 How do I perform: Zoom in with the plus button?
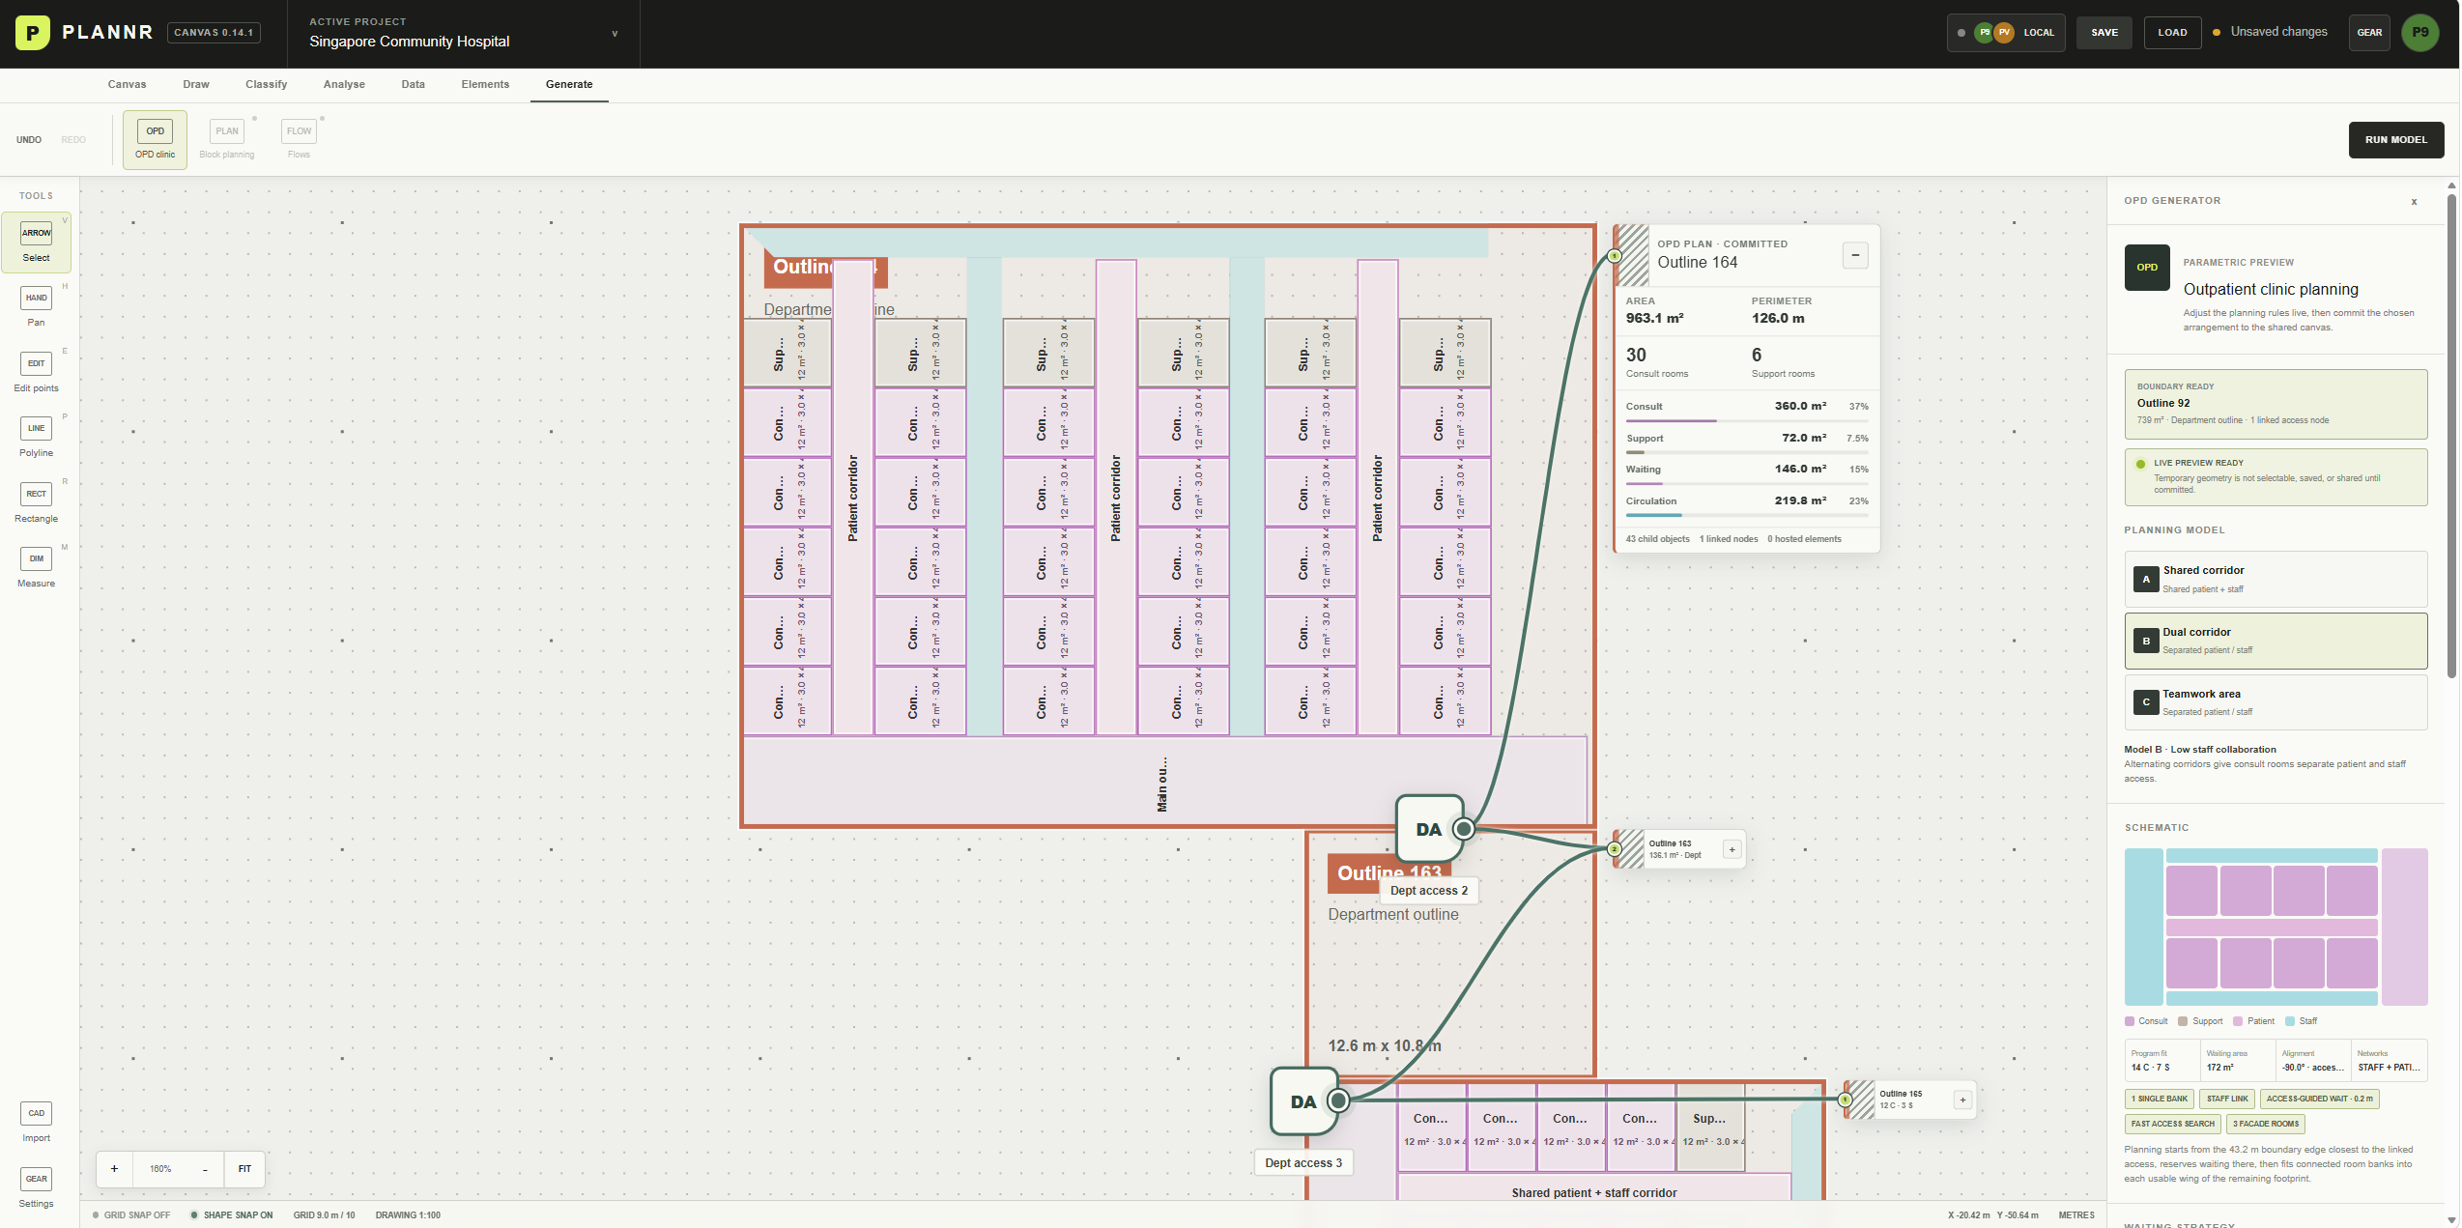pos(114,1169)
